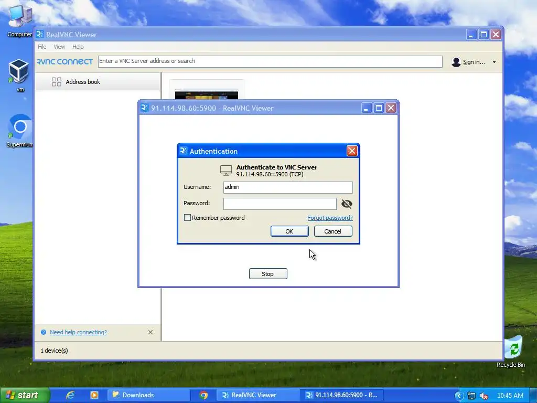
Task: Click the RealVNC logo in Authentication title bar
Action: [x=183, y=151]
